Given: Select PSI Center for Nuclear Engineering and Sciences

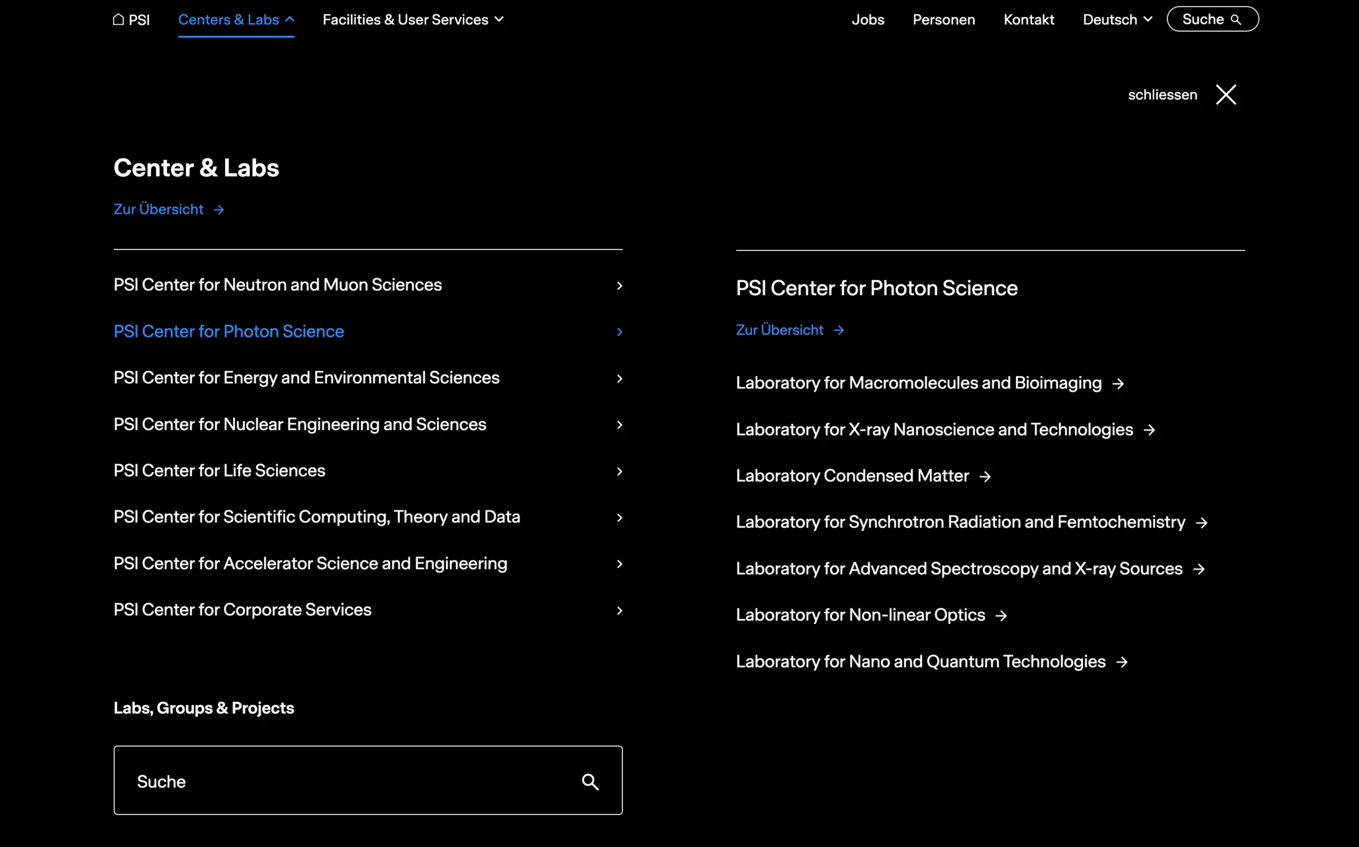Looking at the screenshot, I should click(300, 424).
